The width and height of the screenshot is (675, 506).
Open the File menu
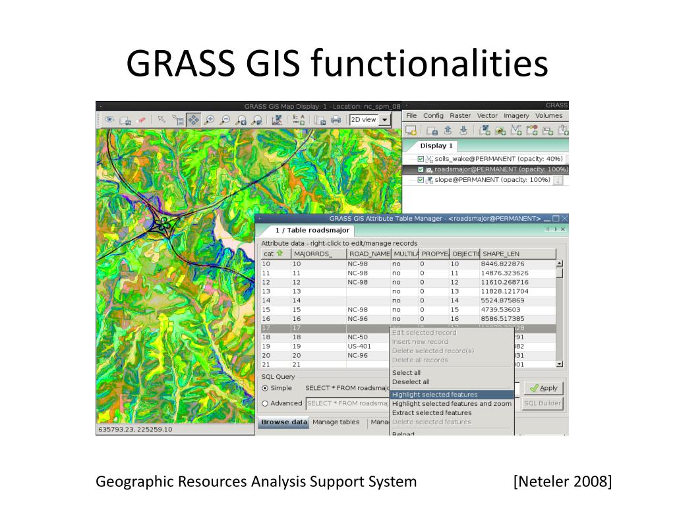pyautogui.click(x=411, y=116)
